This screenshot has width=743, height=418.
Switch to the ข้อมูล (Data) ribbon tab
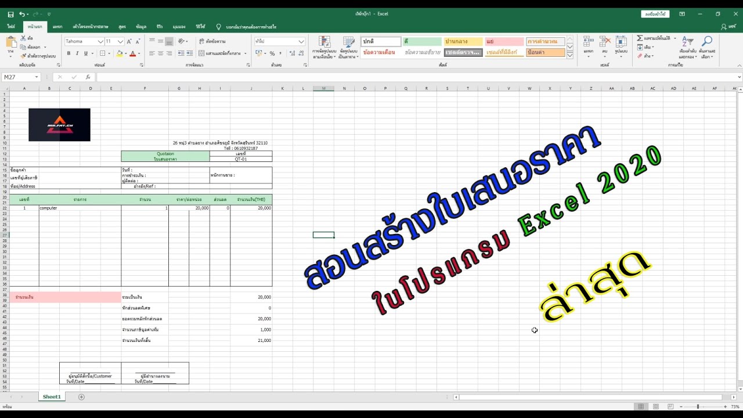(141, 27)
